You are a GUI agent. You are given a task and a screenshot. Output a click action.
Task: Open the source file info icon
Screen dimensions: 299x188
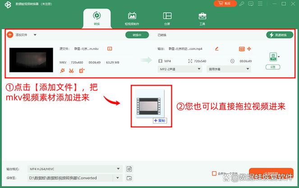point(110,49)
